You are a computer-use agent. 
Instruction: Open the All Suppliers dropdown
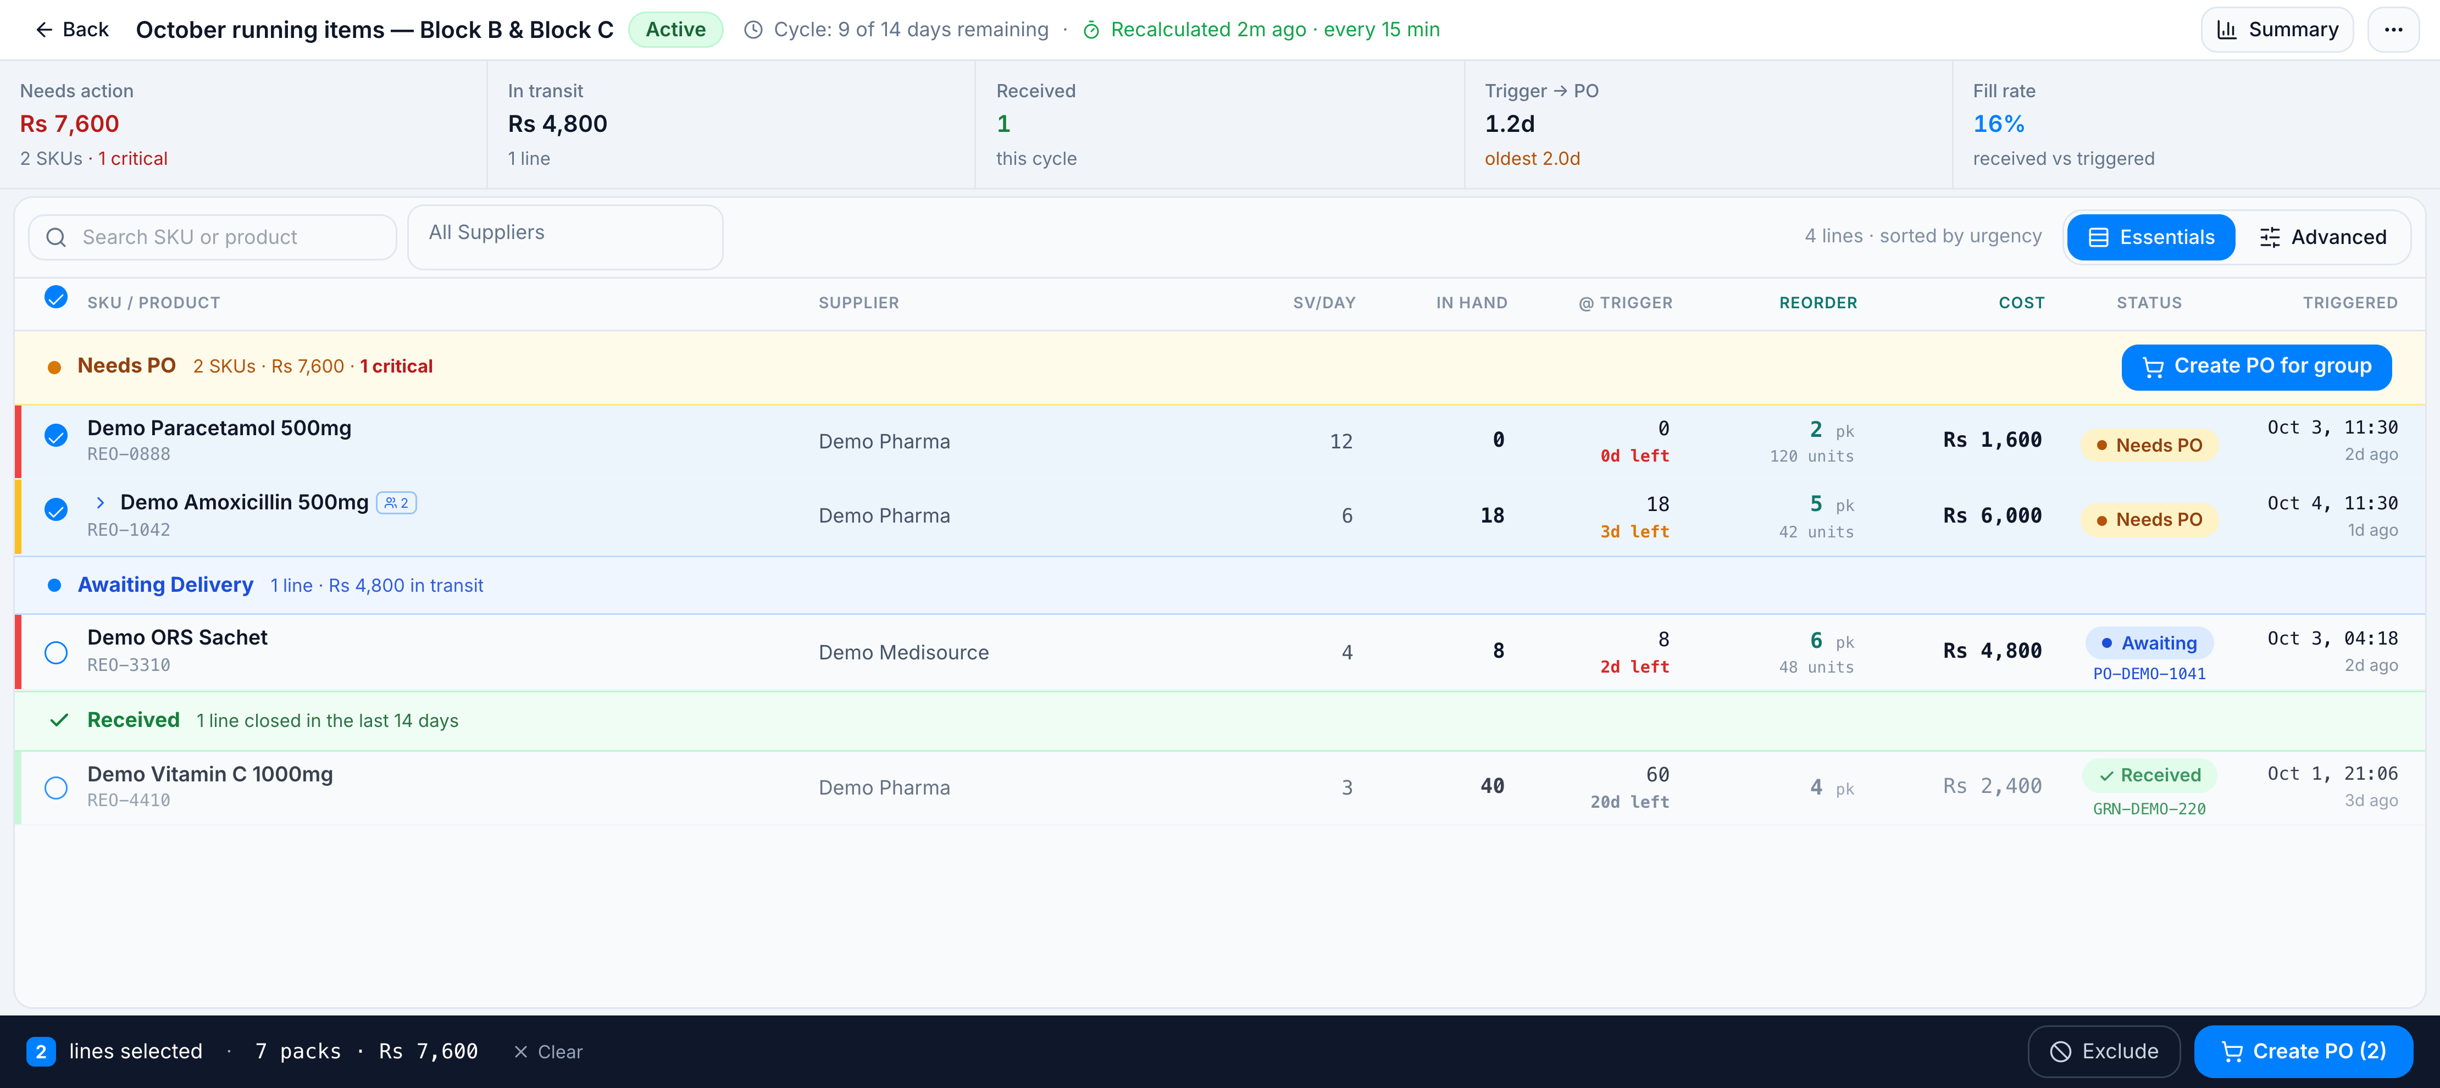click(x=565, y=237)
